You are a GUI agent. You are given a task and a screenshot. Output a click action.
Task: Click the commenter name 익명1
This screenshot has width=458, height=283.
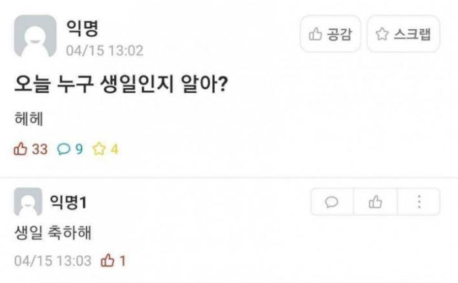[69, 203]
